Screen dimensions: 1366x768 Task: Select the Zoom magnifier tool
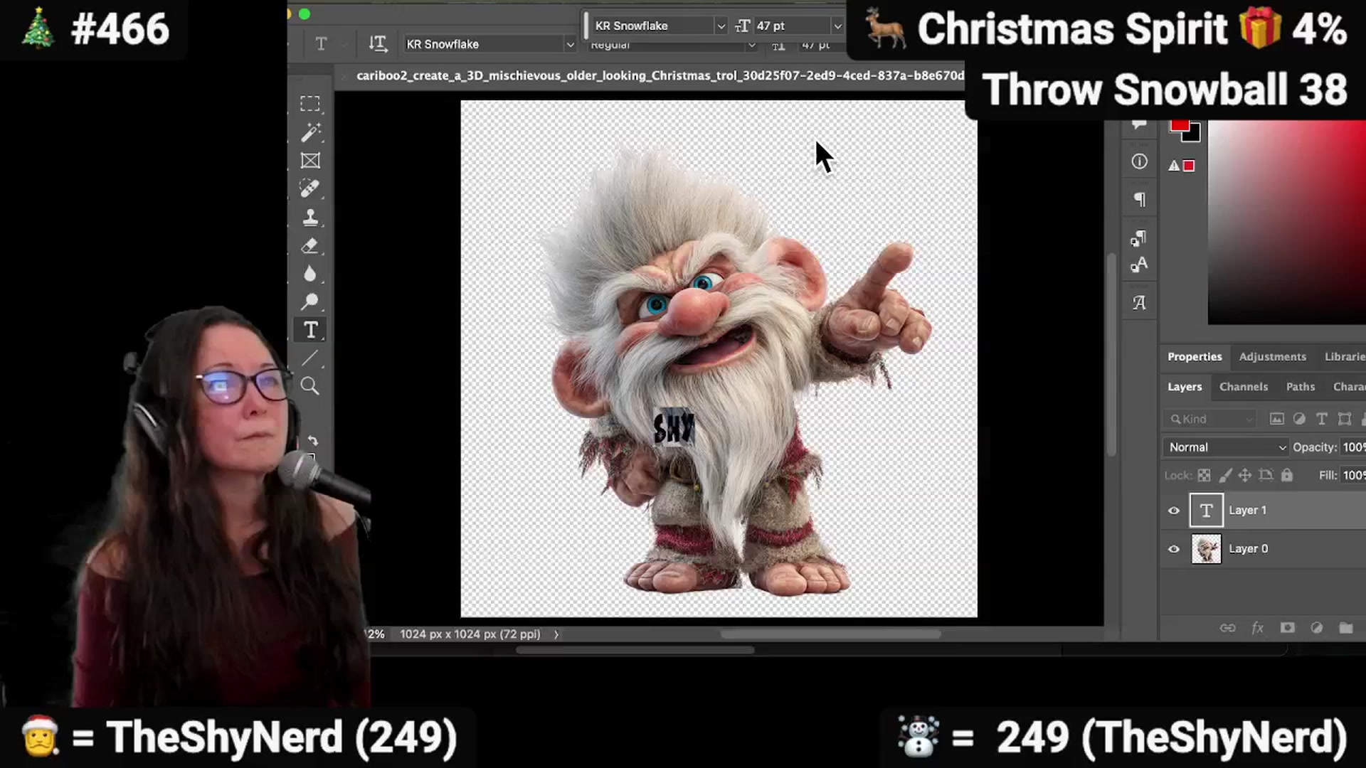coord(310,386)
